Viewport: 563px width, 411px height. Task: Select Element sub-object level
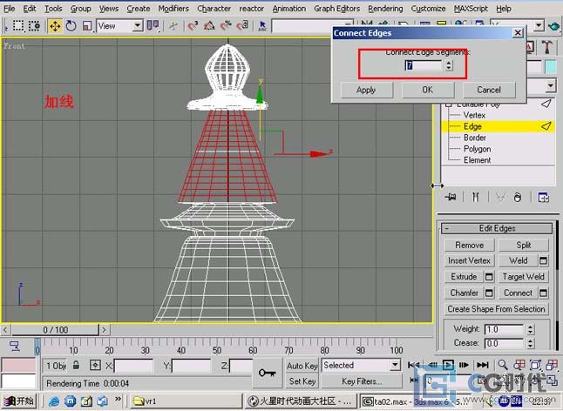(x=478, y=160)
